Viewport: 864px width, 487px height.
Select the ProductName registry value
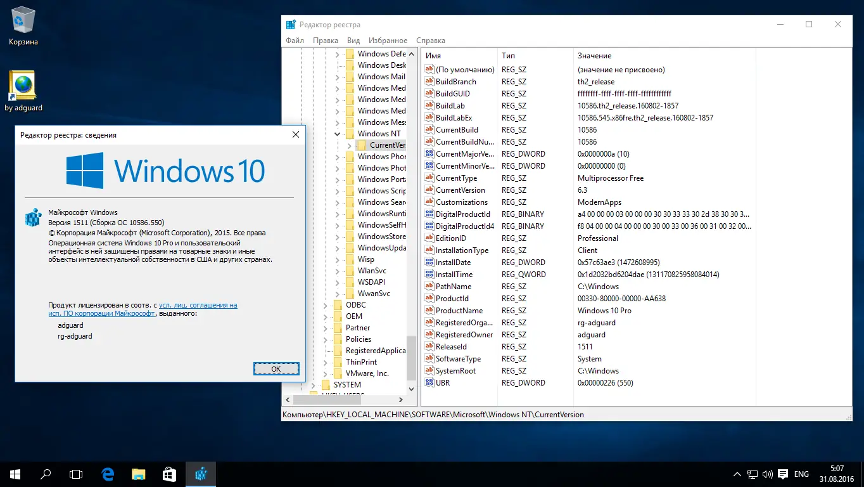459,311
